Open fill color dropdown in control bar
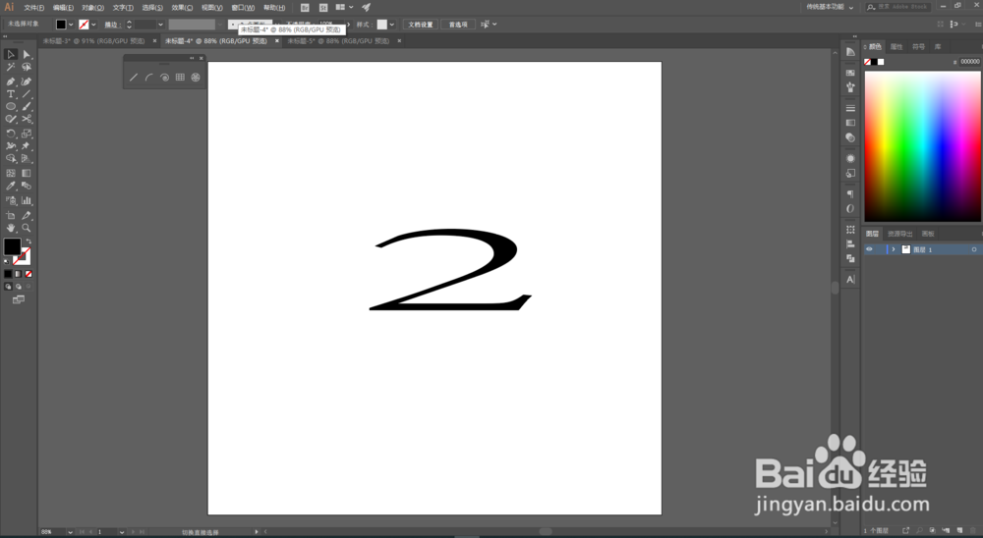This screenshot has height=538, width=983. [71, 25]
